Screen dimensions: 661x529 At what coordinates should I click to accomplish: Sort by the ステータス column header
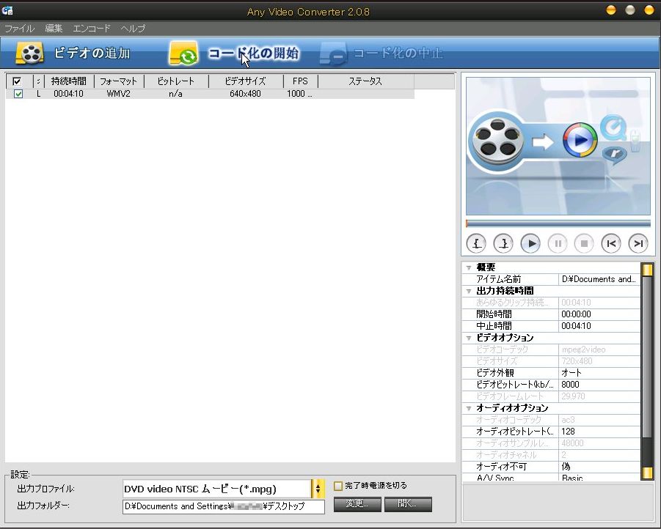click(x=365, y=81)
